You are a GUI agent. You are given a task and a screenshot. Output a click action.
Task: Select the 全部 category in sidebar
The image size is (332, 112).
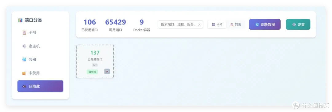(40, 33)
